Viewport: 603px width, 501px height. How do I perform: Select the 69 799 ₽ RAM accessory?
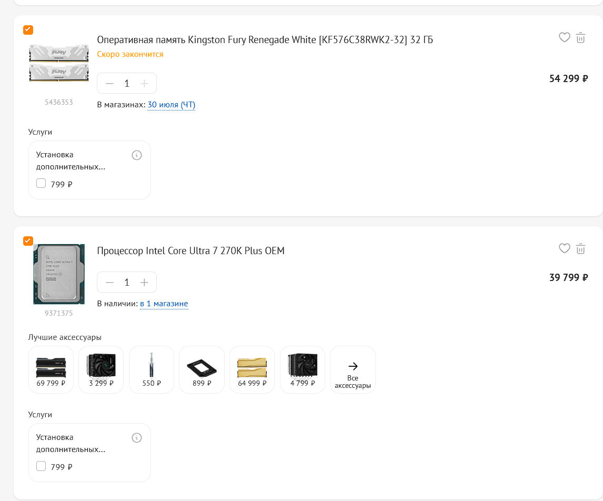[x=51, y=370]
